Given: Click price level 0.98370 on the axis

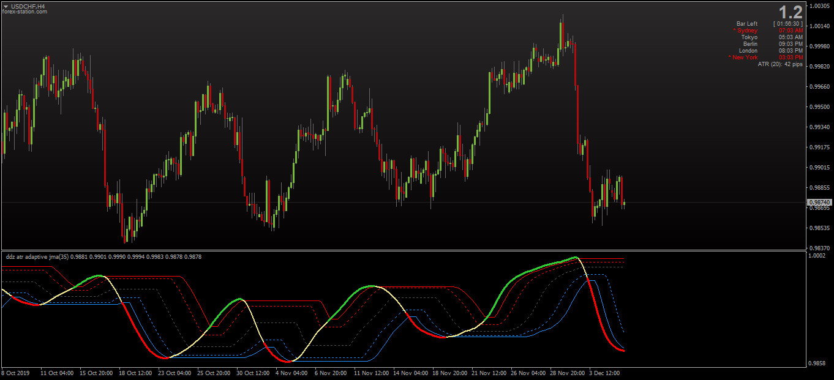Looking at the screenshot, I should point(819,248).
